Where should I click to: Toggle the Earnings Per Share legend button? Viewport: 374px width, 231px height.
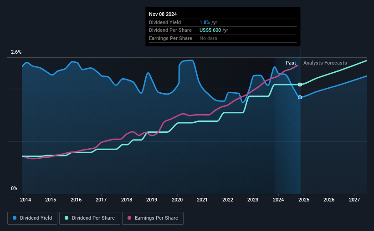click(x=153, y=218)
